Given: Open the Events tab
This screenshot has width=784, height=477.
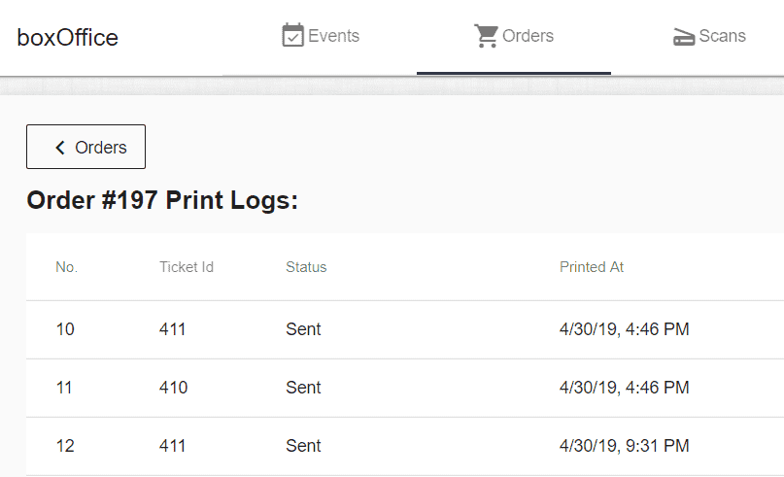Looking at the screenshot, I should click(320, 37).
